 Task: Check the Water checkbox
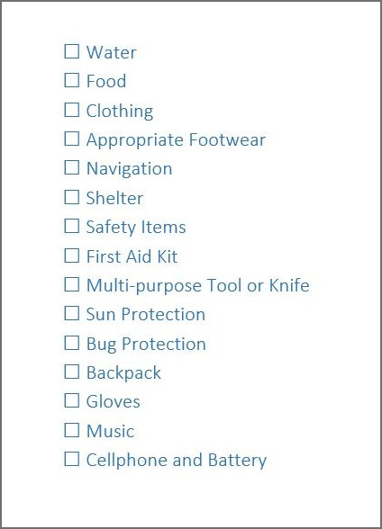tap(71, 51)
